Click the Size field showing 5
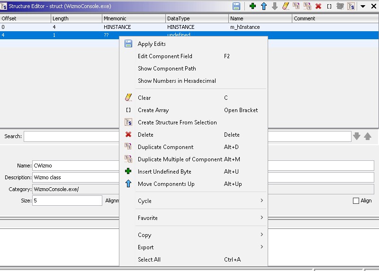379x271 pixels. (x=67, y=201)
